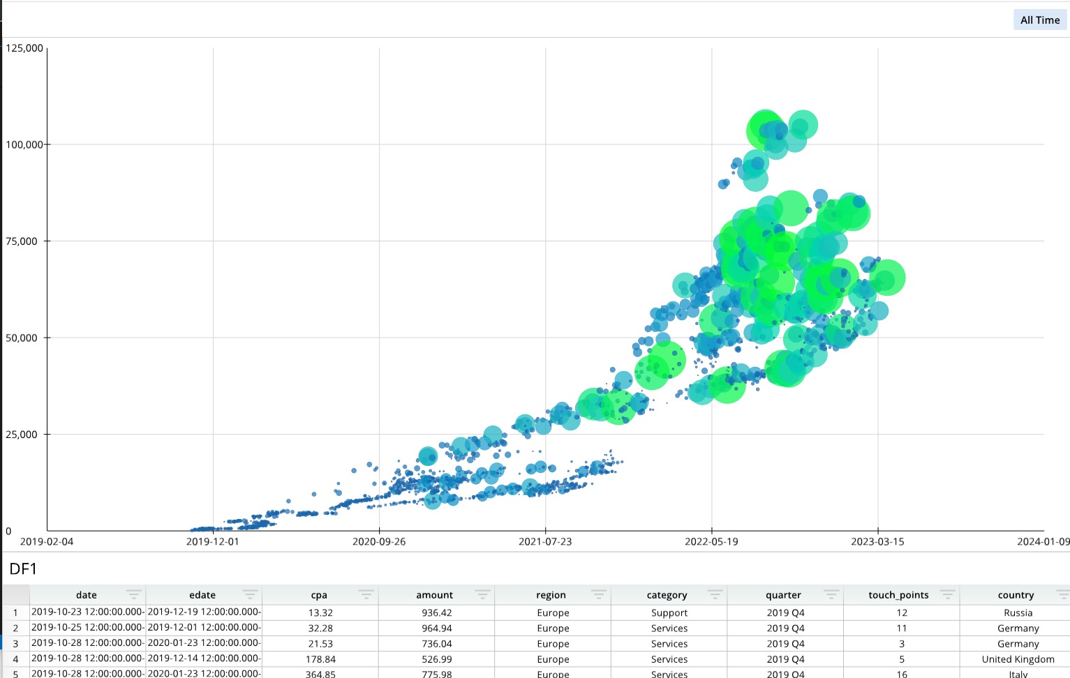Image resolution: width=1070 pixels, height=678 pixels.
Task: Select the edate cell 2019-12-14 12:00:00.000
Action: click(204, 658)
